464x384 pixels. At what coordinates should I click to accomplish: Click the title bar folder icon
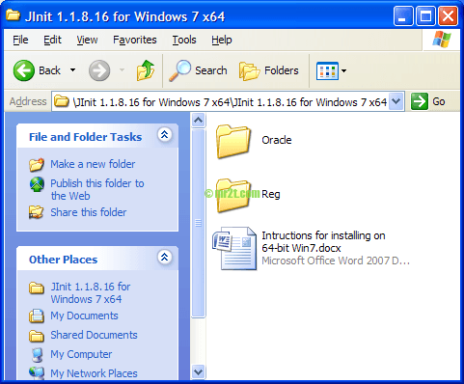click(x=14, y=14)
